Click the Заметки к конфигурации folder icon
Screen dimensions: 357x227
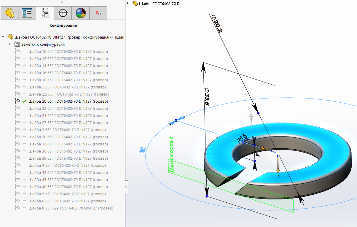point(17,45)
